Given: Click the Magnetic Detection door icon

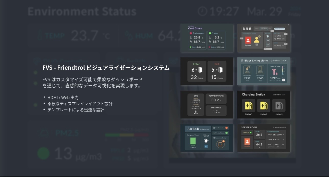Looking at the screenshot, I should (x=260, y=70).
